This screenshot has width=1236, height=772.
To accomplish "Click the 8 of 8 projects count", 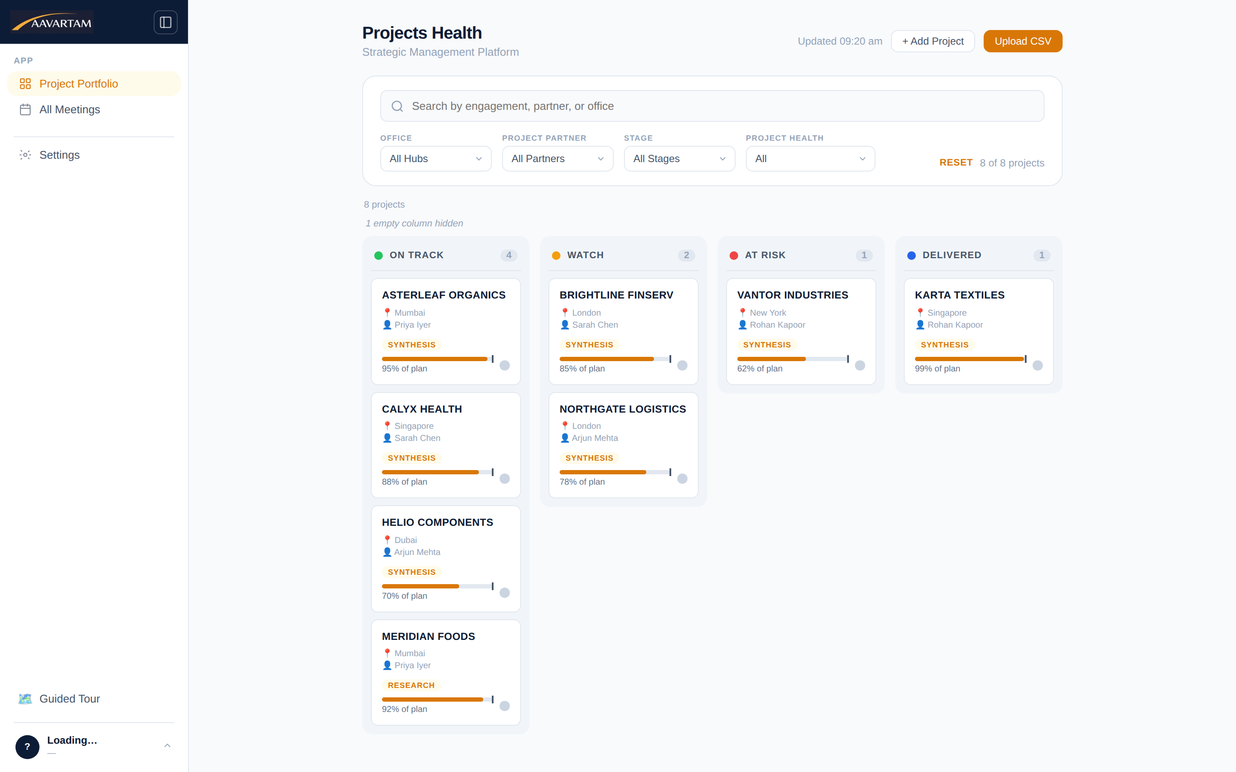I will [1012, 163].
